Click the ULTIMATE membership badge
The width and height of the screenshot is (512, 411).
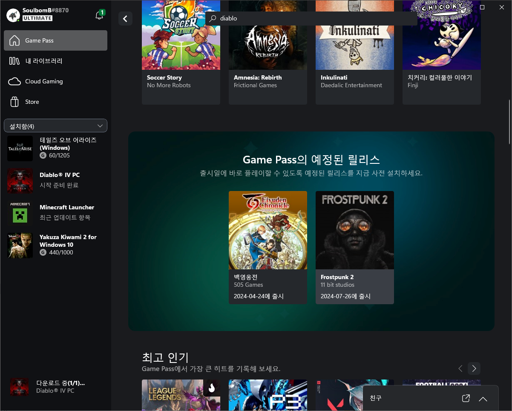click(x=37, y=18)
